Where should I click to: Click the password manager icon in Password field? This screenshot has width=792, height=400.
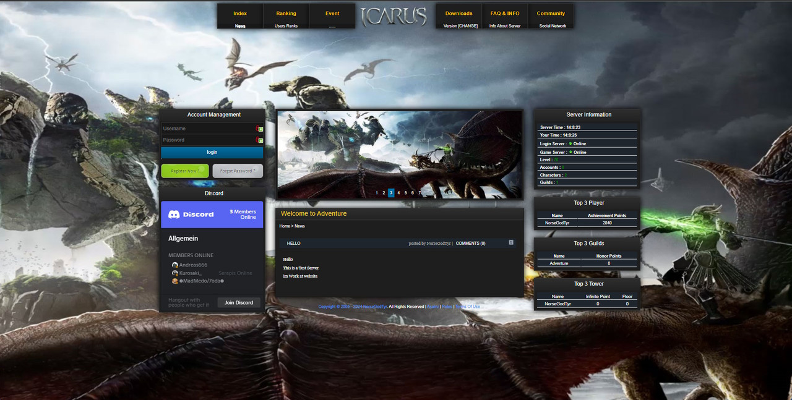coord(260,140)
